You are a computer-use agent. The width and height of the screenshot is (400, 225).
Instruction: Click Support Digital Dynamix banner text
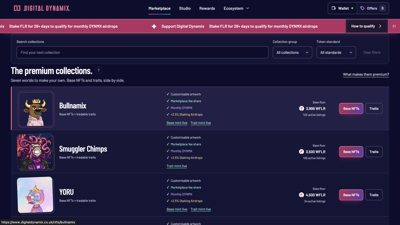click(x=183, y=26)
